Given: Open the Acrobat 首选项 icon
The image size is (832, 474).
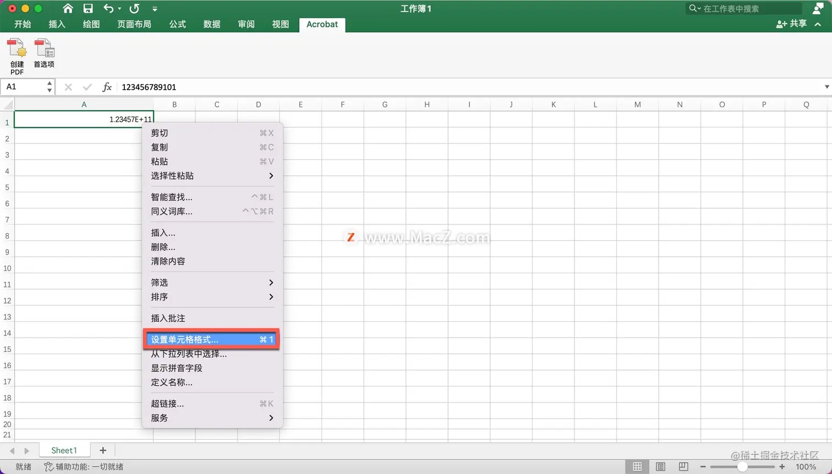Looking at the screenshot, I should (x=44, y=53).
